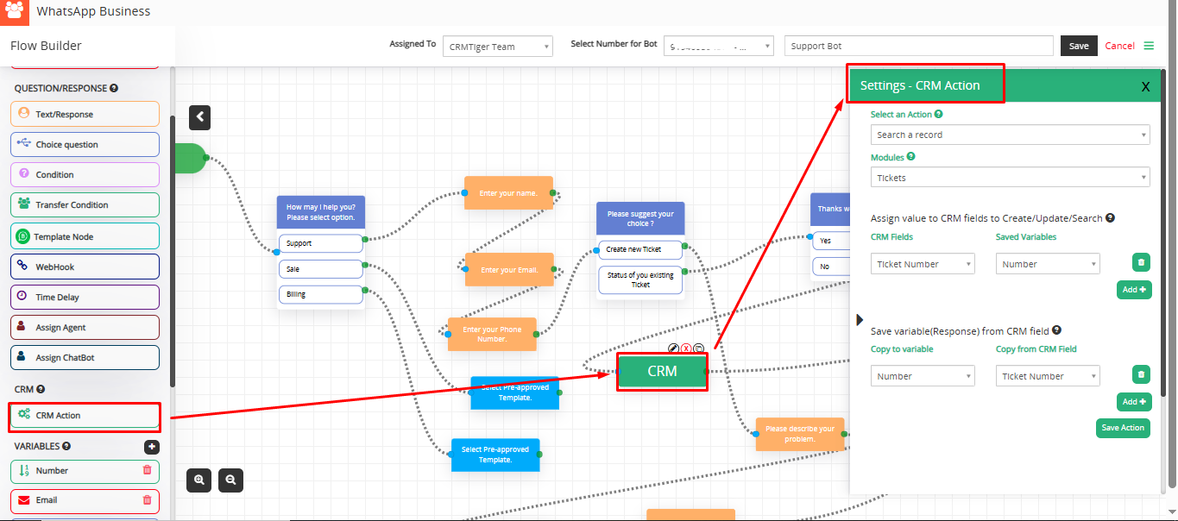Image resolution: width=1178 pixels, height=521 pixels.
Task: Add a new variable with plus icon
Action: pyautogui.click(x=151, y=447)
